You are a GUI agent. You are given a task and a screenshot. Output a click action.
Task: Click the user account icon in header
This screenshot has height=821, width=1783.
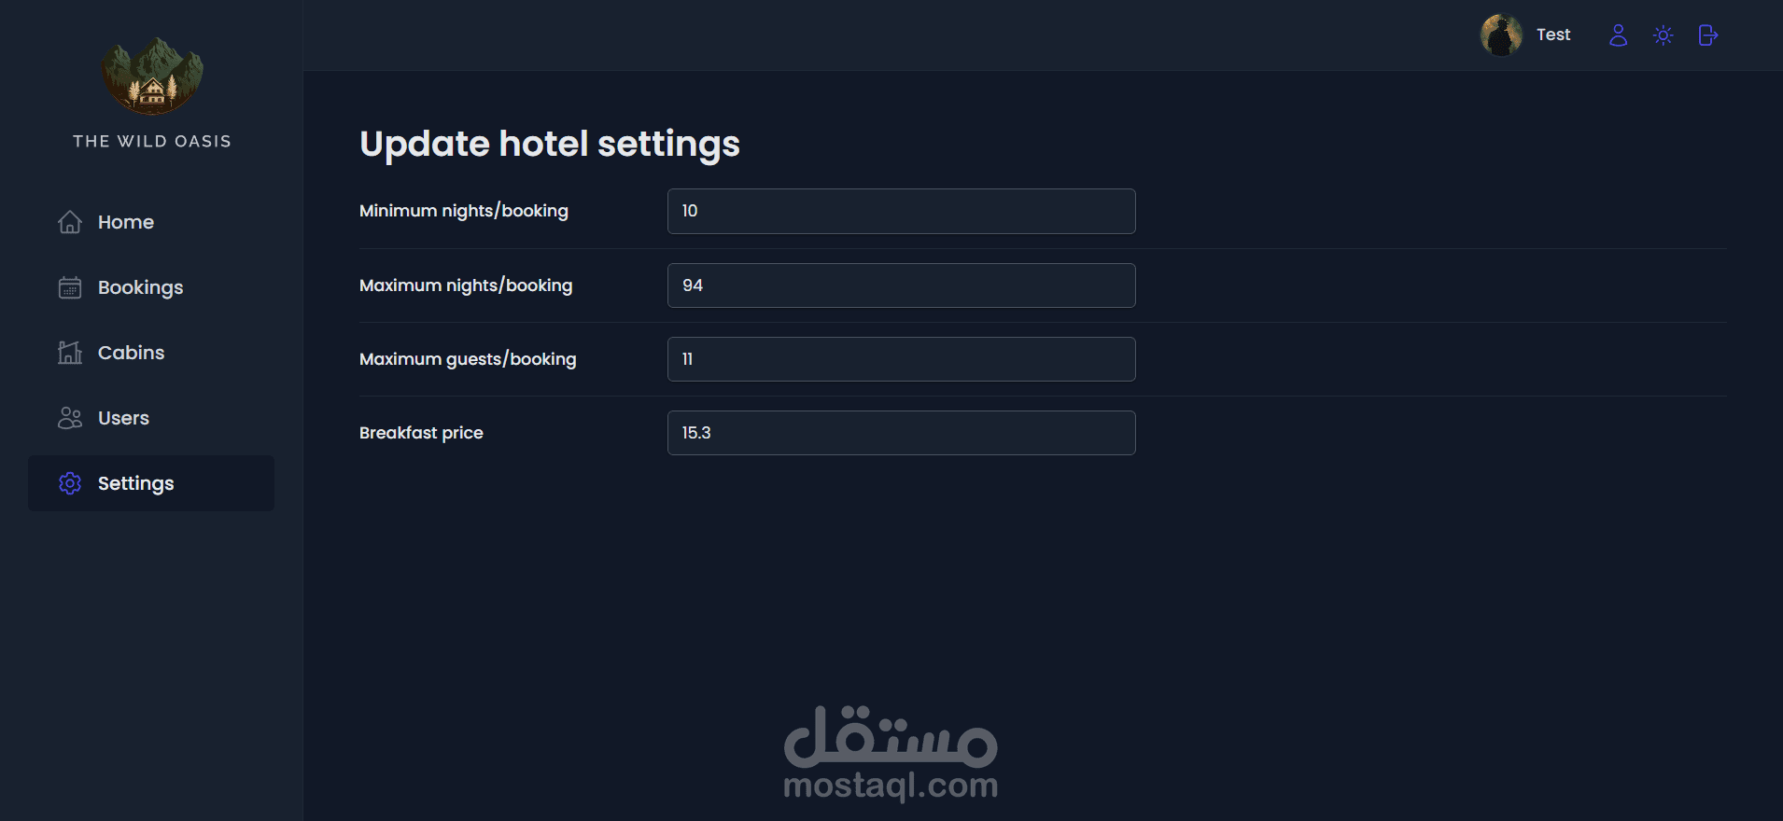(x=1618, y=35)
